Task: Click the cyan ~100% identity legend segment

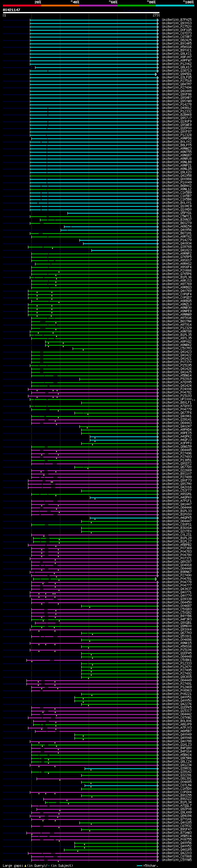Action: (x=175, y=6)
